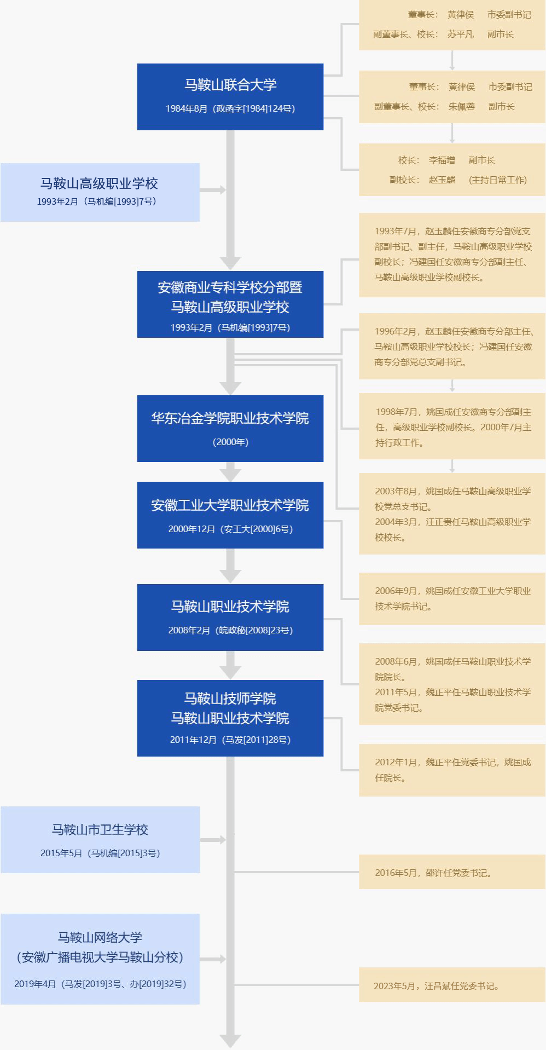Click the 2003年8月 姚国成 党总支书记 line
This screenshot has height=1050, width=546.
[452, 499]
